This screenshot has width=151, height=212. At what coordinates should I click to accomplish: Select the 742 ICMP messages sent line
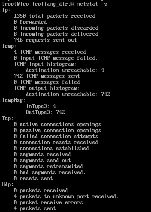click(x=47, y=76)
